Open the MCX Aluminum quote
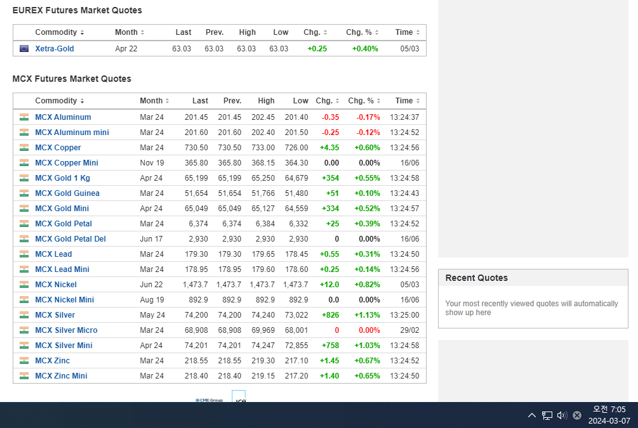 click(x=63, y=117)
